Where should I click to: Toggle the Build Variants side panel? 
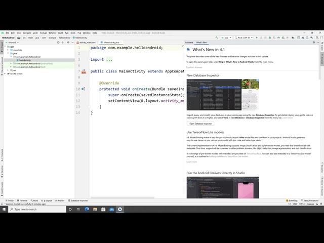[2, 188]
